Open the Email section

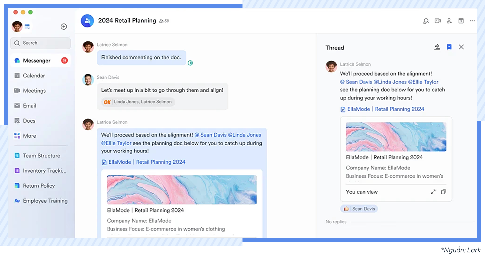(40, 106)
